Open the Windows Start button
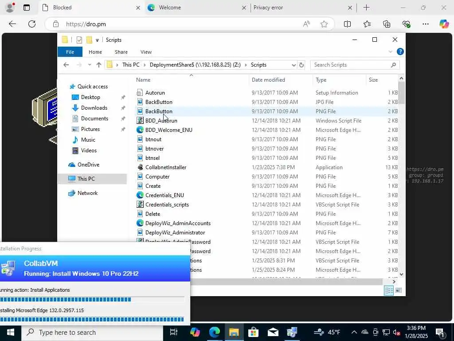This screenshot has width=454, height=341. click(11, 332)
